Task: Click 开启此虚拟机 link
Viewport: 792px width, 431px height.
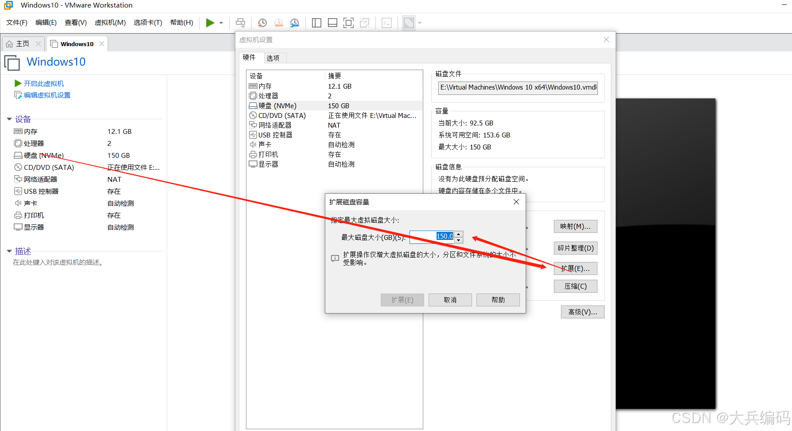Action: click(x=43, y=83)
